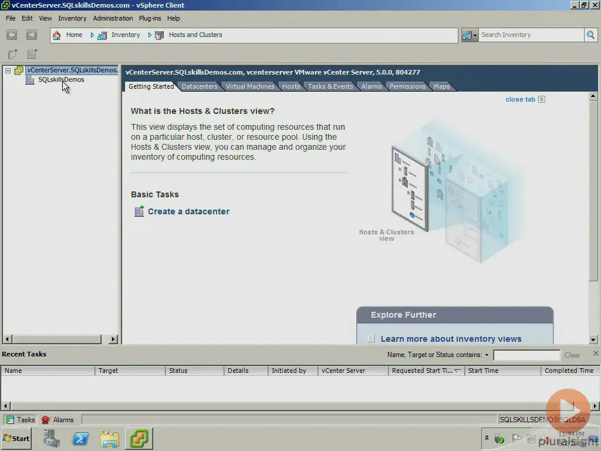Click the Alarms status bar button
The width and height of the screenshot is (601, 451).
[x=58, y=420]
